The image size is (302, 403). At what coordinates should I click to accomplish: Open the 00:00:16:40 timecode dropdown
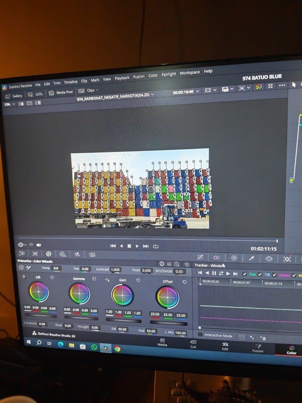[x=197, y=91]
